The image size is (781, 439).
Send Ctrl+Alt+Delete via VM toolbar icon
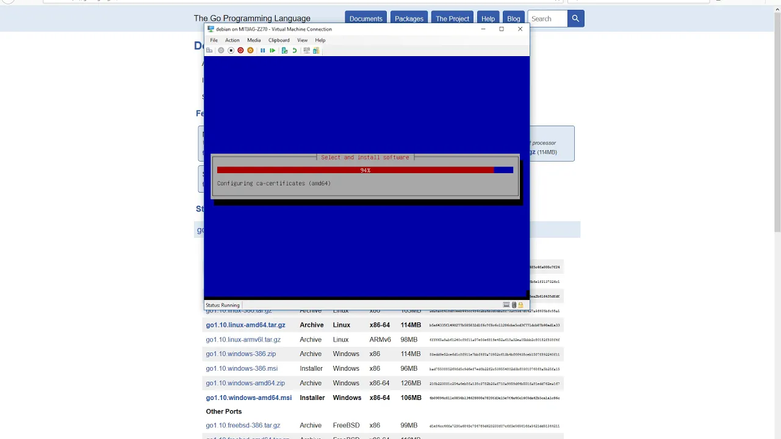click(x=209, y=51)
